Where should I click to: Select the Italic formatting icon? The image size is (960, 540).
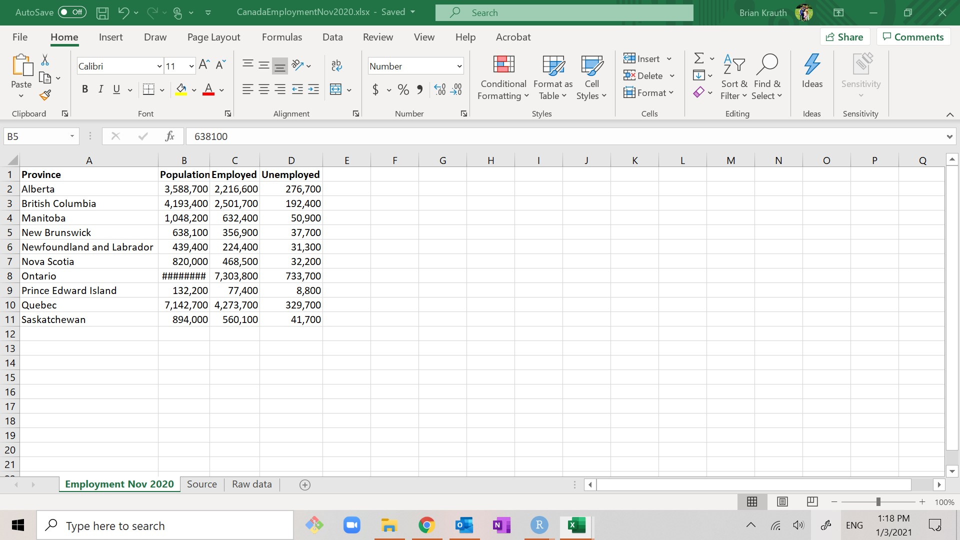click(100, 89)
